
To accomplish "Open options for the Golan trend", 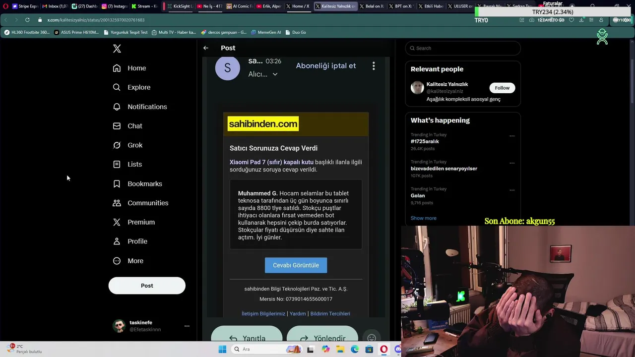I will [x=512, y=190].
